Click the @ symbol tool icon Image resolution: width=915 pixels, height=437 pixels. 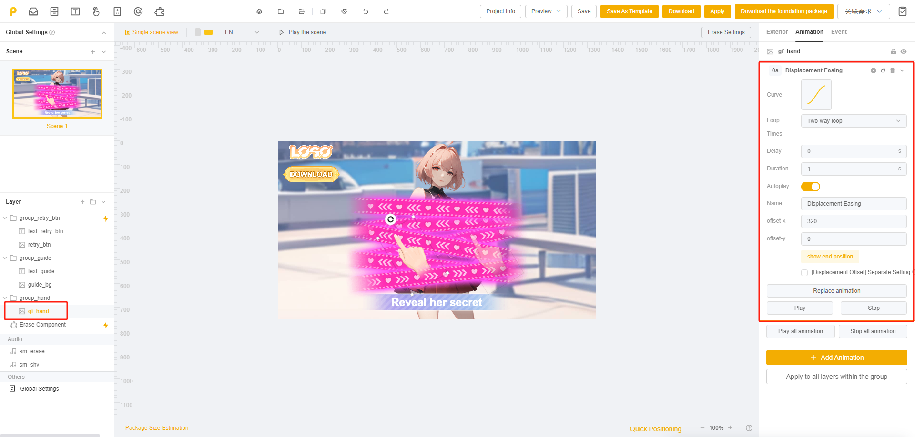click(x=138, y=11)
